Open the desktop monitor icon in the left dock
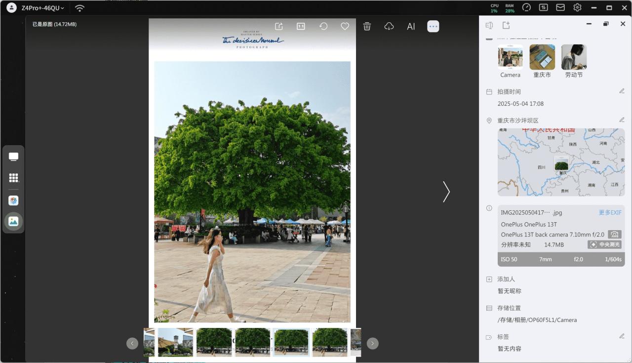This screenshot has height=363, width=632. 13,157
